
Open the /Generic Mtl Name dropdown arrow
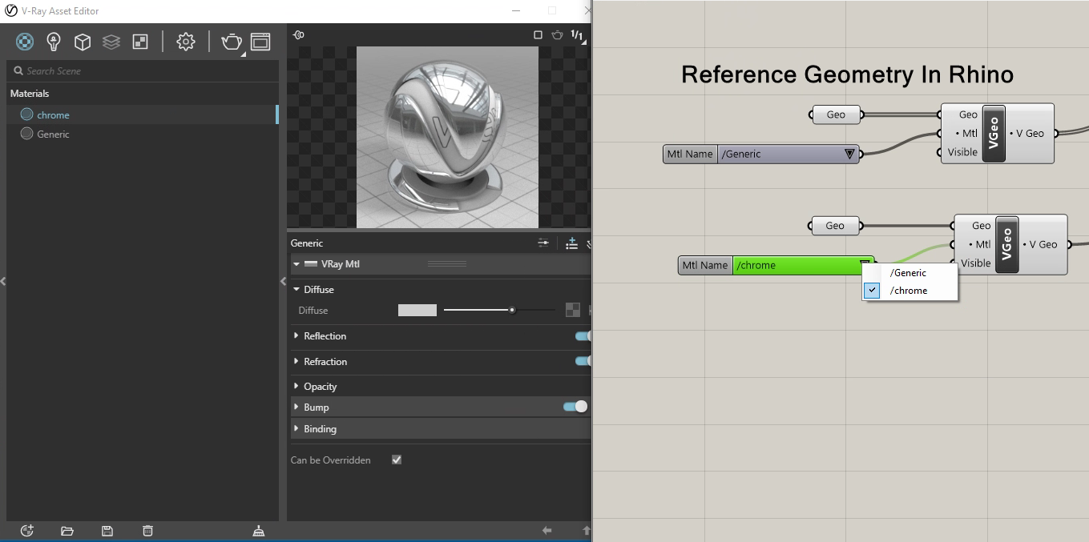click(x=849, y=154)
